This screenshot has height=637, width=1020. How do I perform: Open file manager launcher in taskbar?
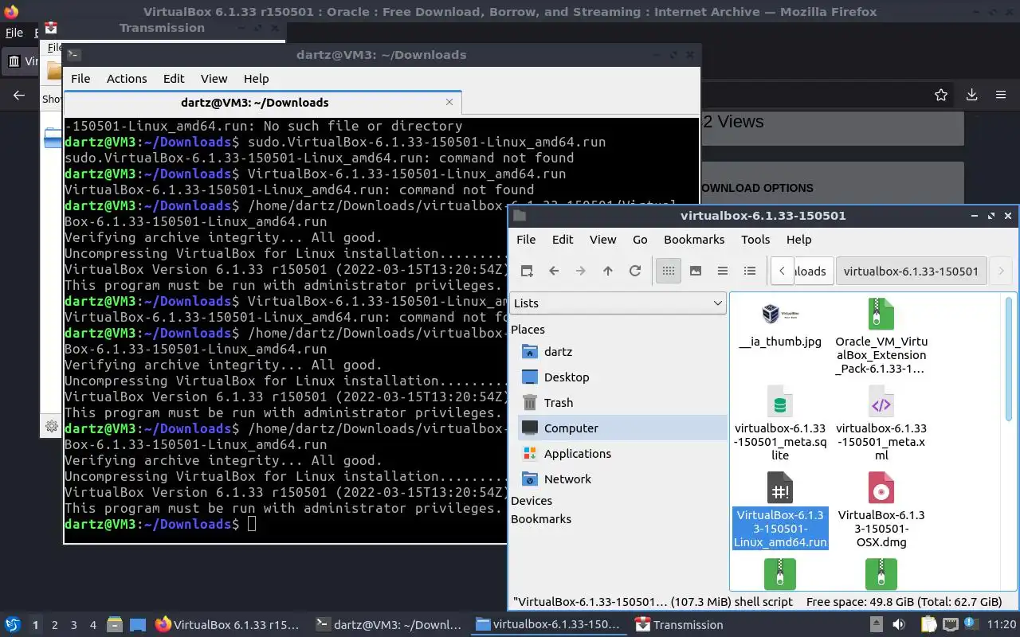(114, 625)
